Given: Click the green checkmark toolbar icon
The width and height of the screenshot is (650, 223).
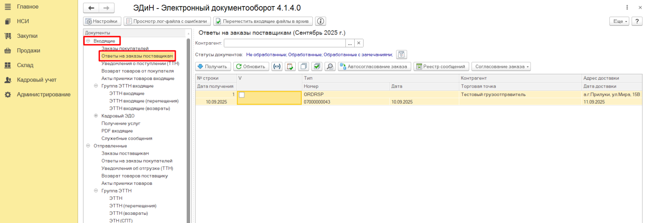Looking at the screenshot, I should (317, 67).
